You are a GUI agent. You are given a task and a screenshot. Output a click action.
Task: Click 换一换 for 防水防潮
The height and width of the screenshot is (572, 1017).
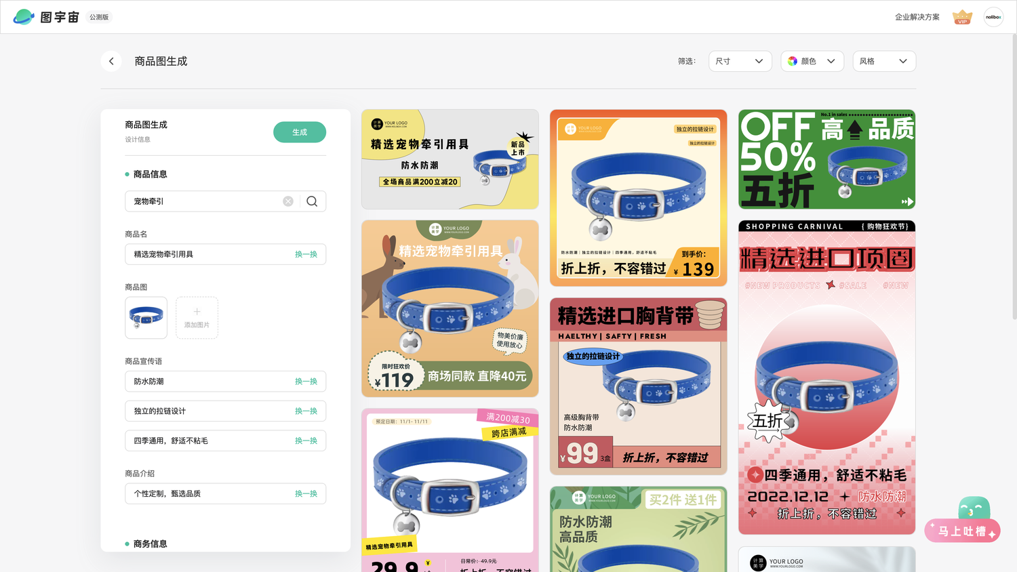point(306,382)
